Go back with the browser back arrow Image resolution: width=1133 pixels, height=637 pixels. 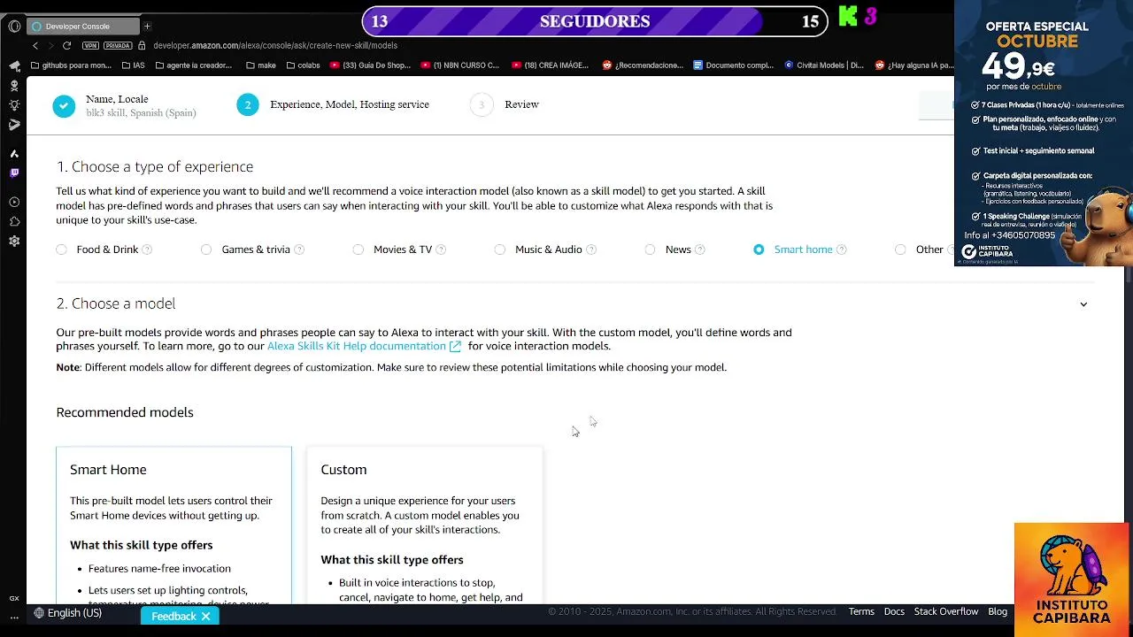(x=35, y=45)
